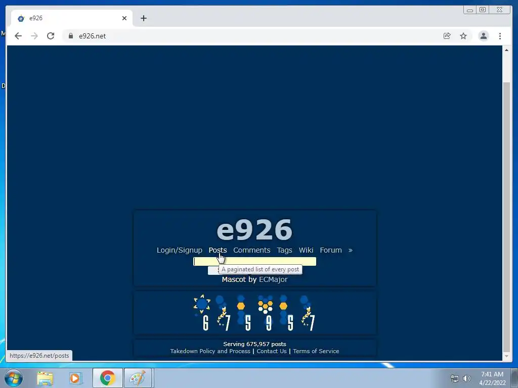Open the Login/Signup page
Screen dimensions: 518x388
[x=180, y=250]
